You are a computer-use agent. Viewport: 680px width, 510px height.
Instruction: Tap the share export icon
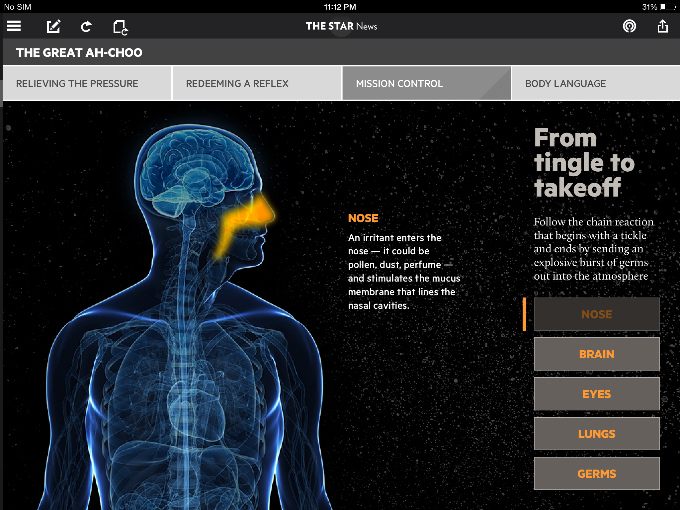click(x=662, y=26)
